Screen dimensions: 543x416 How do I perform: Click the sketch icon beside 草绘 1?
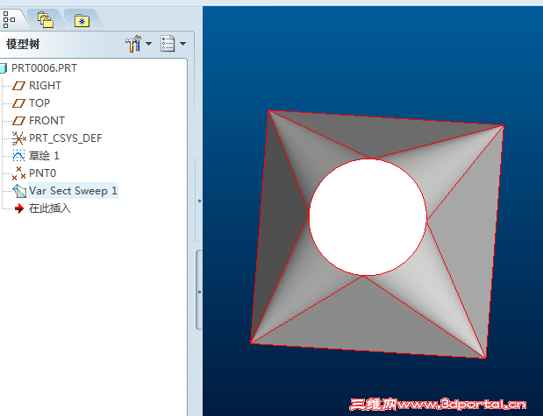pos(18,156)
